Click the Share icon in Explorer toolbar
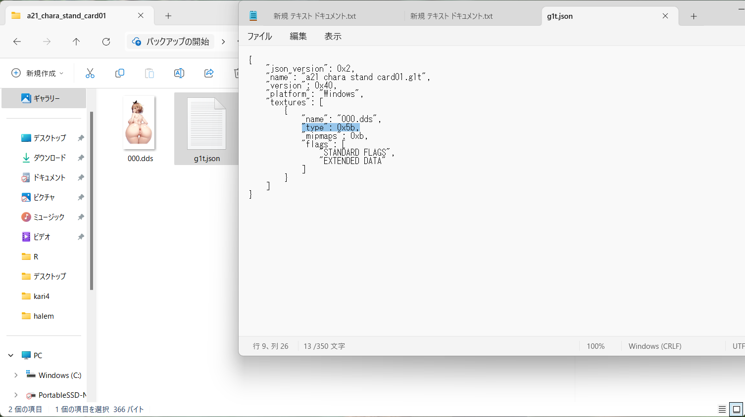The width and height of the screenshot is (745, 417). (x=208, y=73)
